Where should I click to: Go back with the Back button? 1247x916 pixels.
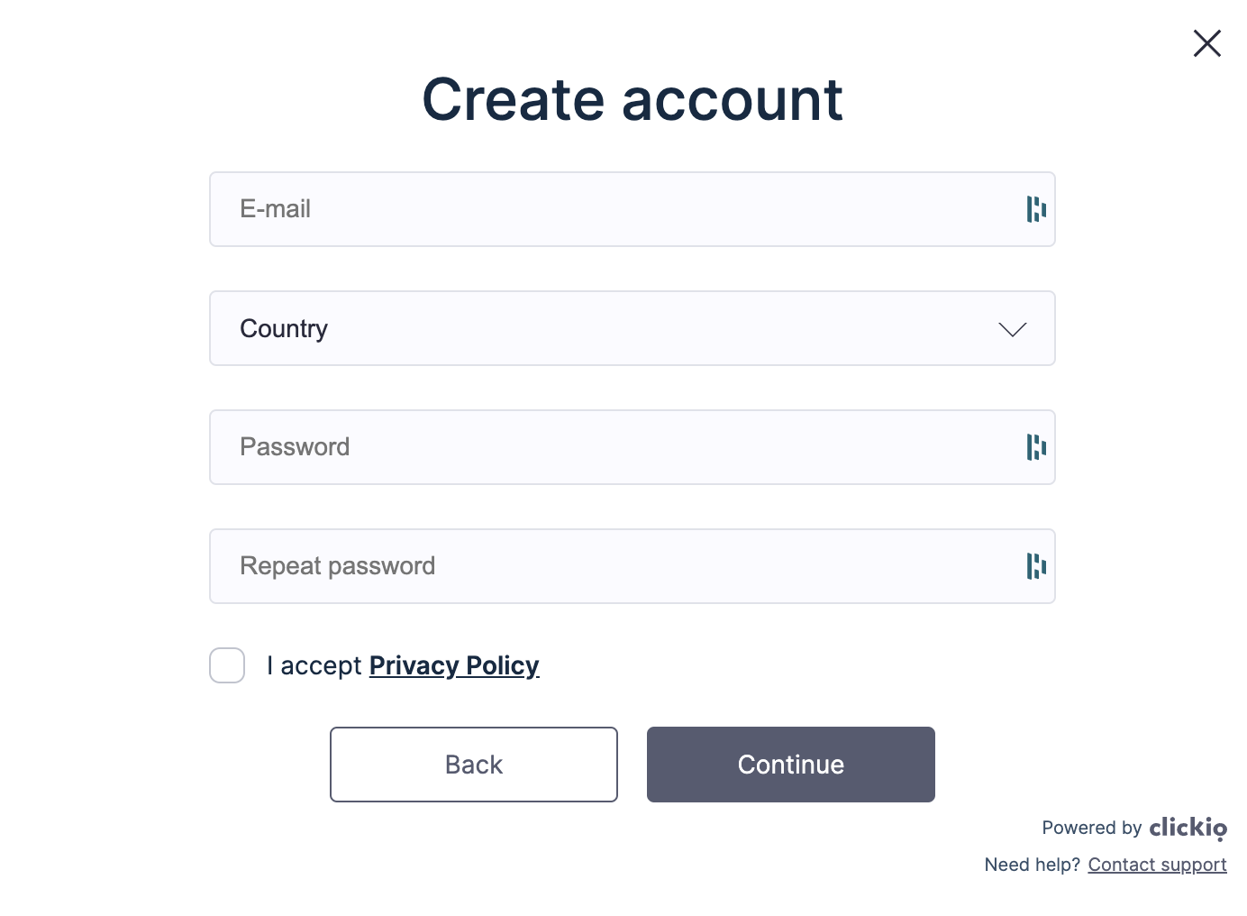click(x=474, y=765)
